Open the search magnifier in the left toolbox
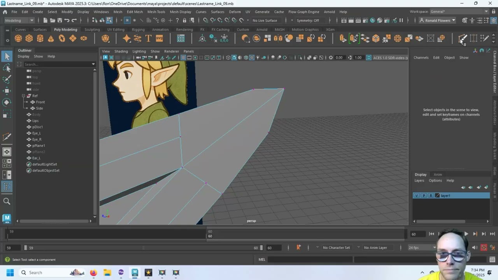Image resolution: width=498 pixels, height=280 pixels. coord(7,201)
